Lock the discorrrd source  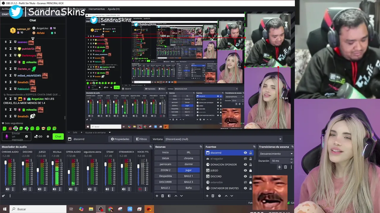point(251,153)
